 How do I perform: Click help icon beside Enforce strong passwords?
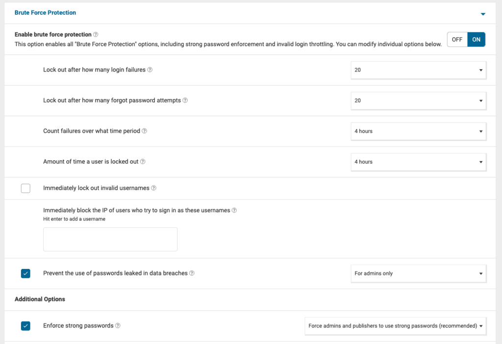(x=118, y=326)
